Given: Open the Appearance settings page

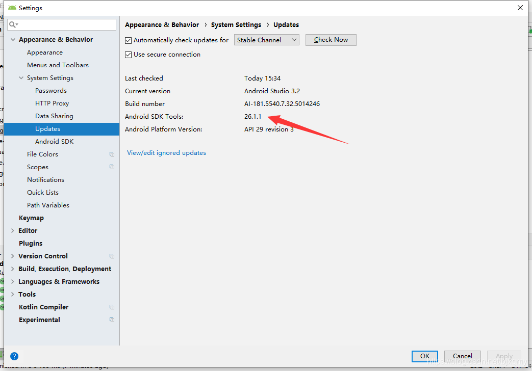Looking at the screenshot, I should tap(45, 52).
